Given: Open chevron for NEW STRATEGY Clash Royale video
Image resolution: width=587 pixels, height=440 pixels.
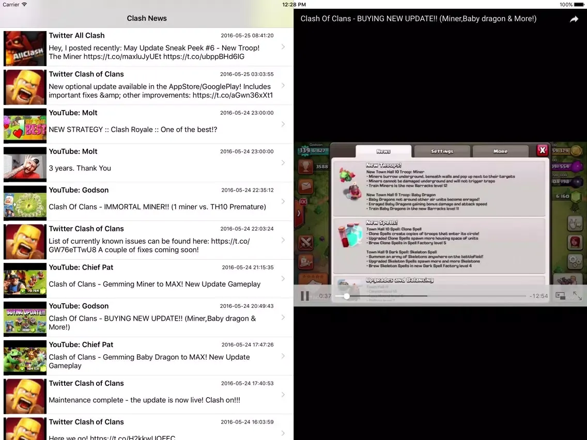Looking at the screenshot, I should (x=283, y=124).
